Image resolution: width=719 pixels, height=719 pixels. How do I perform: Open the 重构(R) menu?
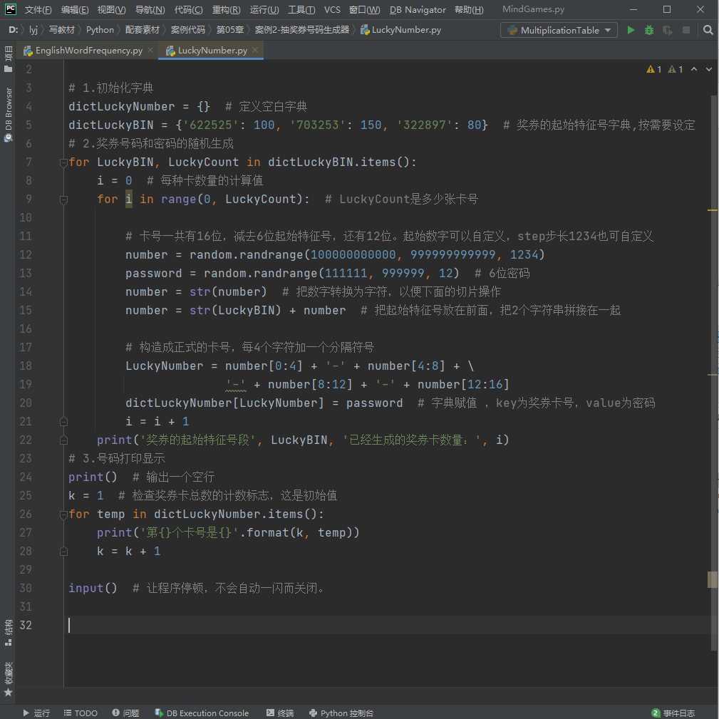point(226,10)
